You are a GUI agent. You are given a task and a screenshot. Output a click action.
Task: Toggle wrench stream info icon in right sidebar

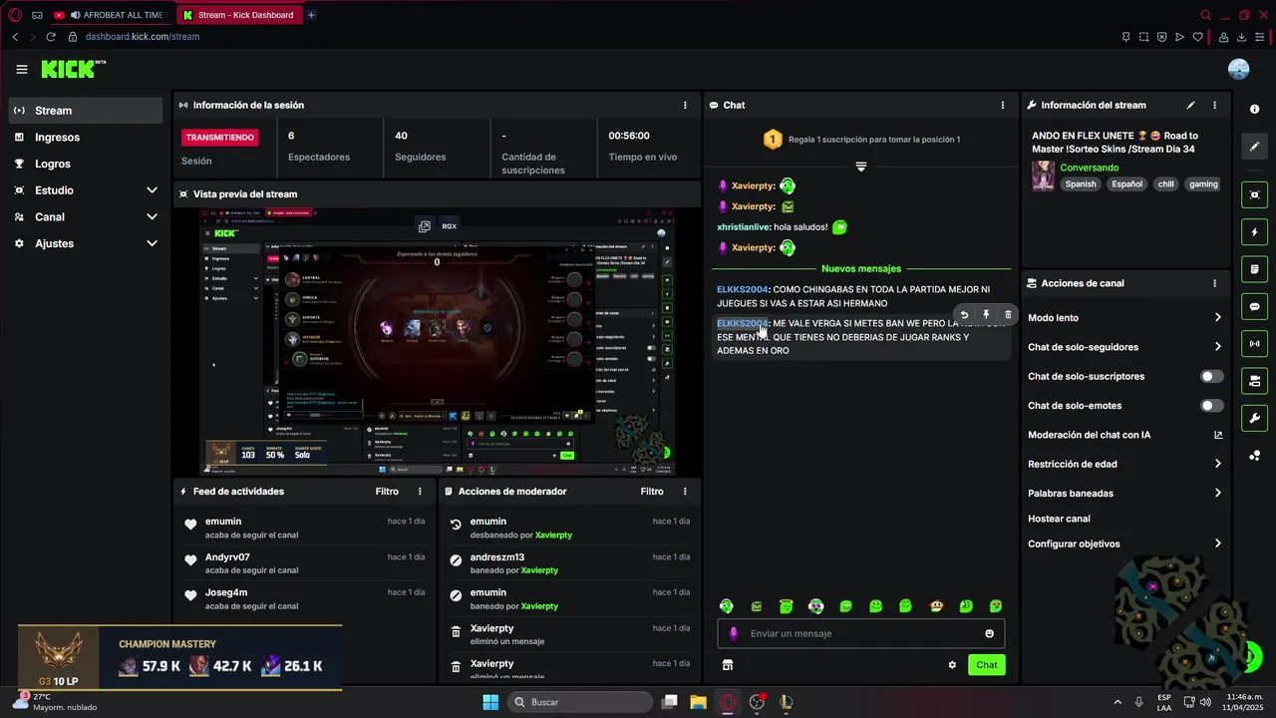point(1255,418)
